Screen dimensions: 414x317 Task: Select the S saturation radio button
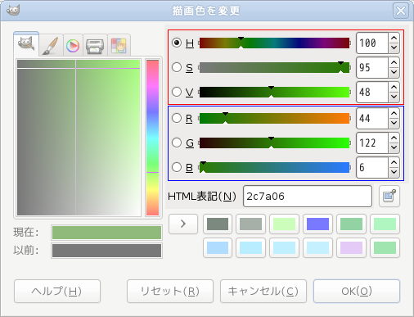coord(177,67)
